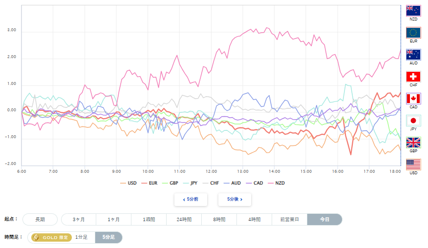Click the 起点： label

point(11,219)
